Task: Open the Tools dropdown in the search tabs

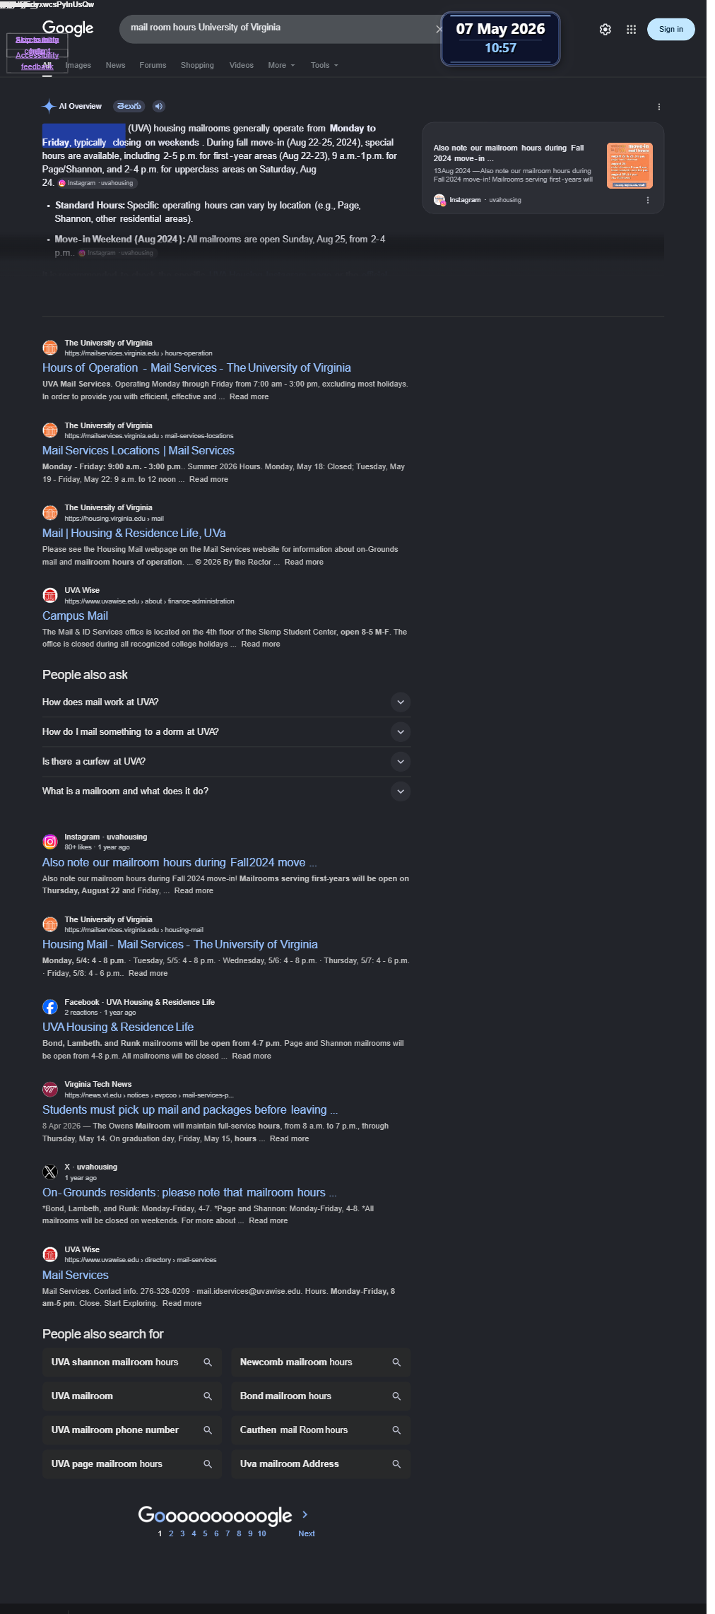Action: click(324, 65)
